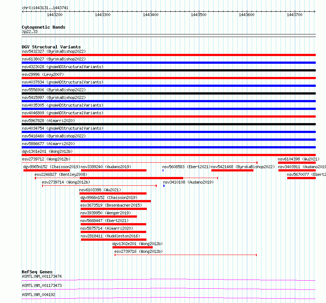Click the dgv1301e201 (Wong2012b) label
The image size is (326, 303).
[47, 151]
